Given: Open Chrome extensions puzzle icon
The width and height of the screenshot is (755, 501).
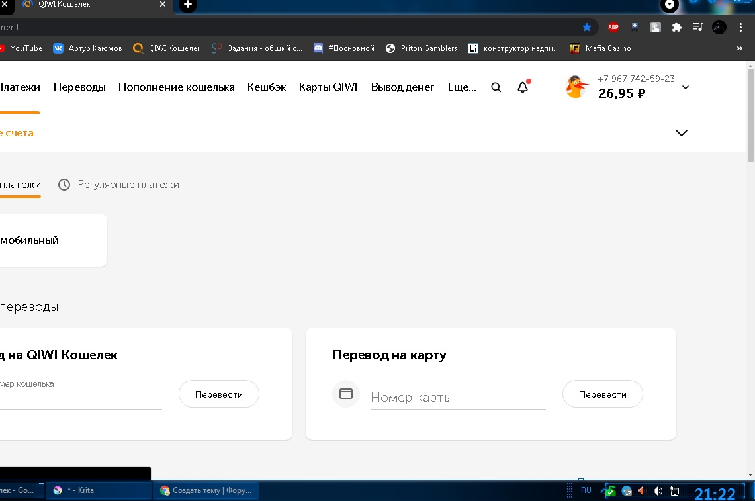Looking at the screenshot, I should [x=676, y=27].
